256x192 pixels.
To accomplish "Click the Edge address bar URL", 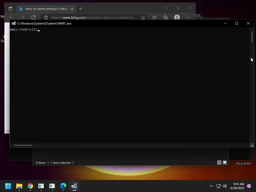I will click(x=93, y=17).
